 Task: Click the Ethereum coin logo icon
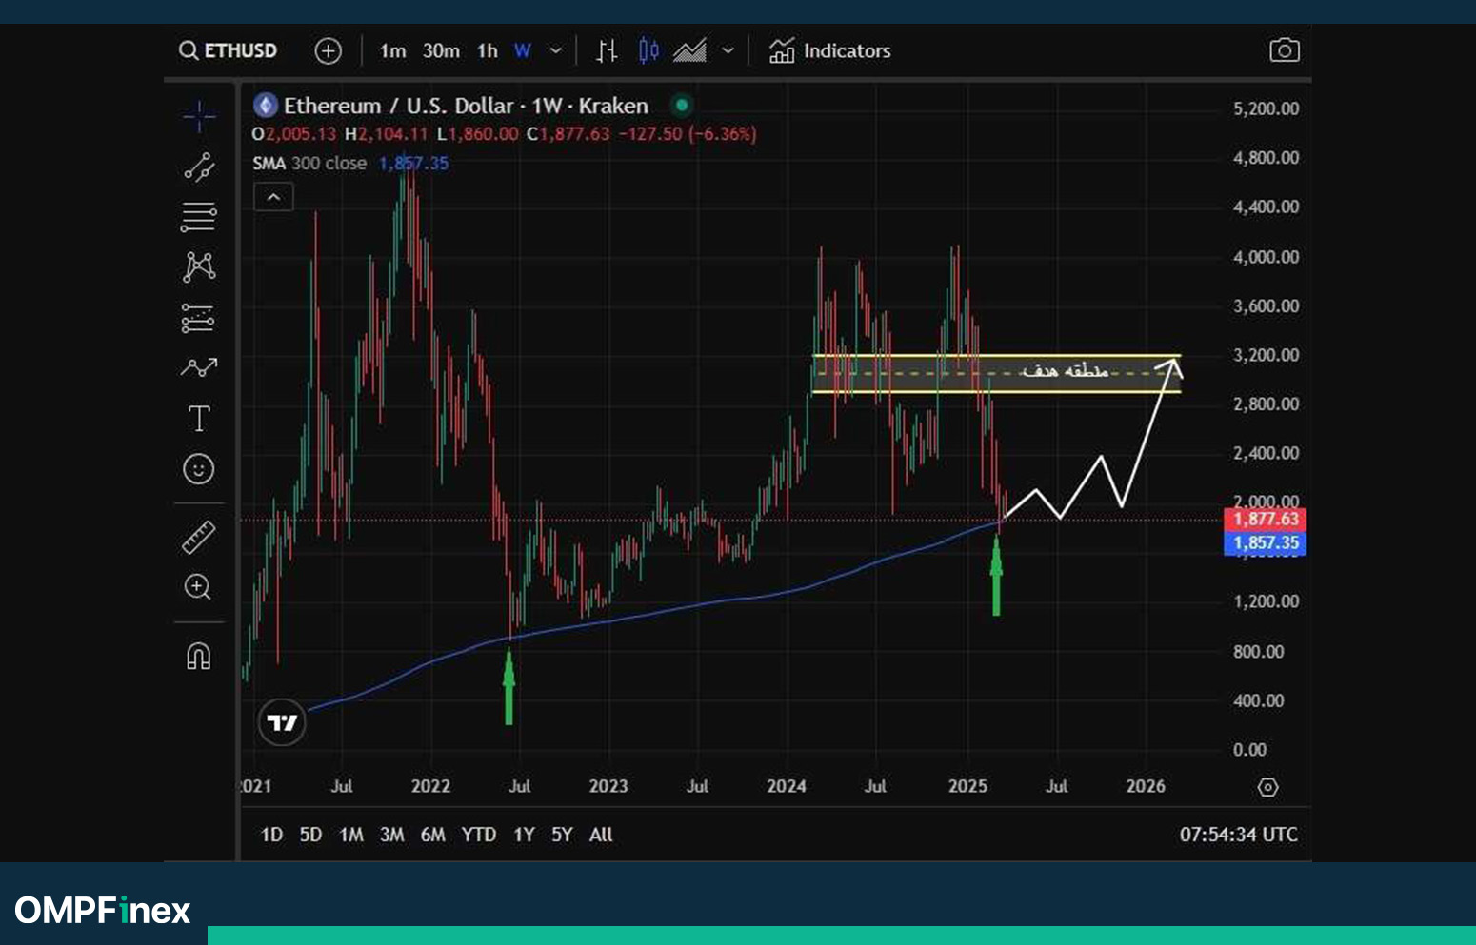[265, 106]
